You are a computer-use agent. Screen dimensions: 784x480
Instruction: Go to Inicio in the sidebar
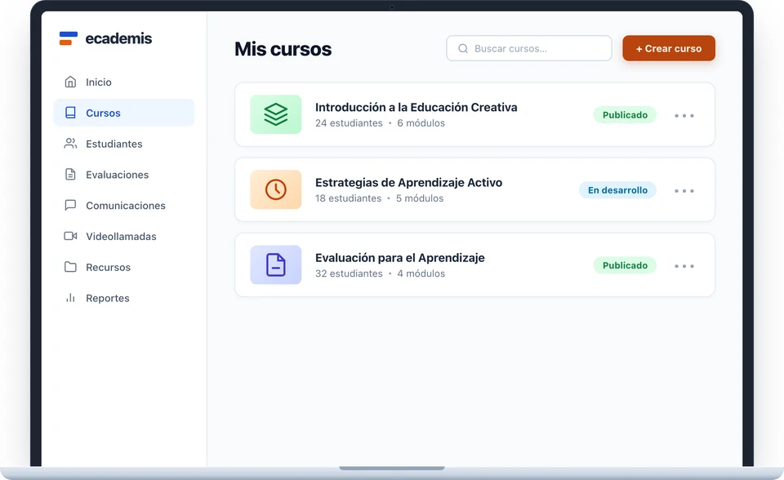pyautogui.click(x=124, y=82)
